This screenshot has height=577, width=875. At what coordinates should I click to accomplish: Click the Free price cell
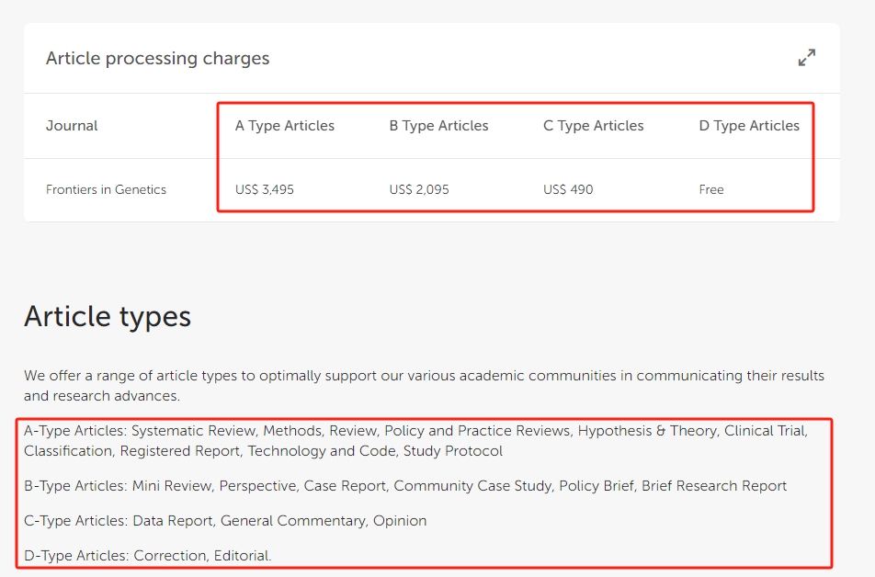(x=711, y=189)
